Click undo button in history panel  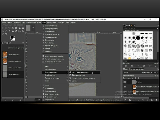click(x=5, y=100)
